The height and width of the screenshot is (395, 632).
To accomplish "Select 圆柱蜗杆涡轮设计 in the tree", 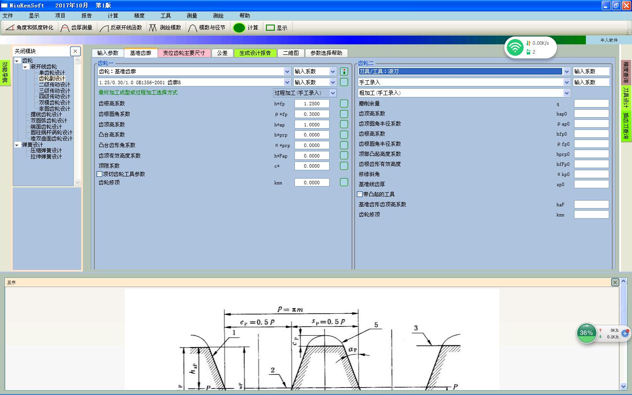I will point(51,133).
